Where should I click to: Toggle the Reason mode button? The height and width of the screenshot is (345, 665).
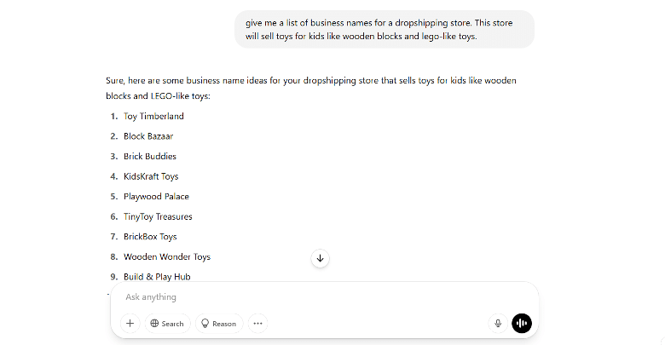(219, 324)
